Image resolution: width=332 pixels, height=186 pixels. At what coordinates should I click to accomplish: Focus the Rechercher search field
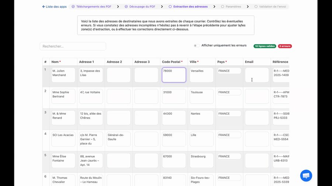[73, 46]
